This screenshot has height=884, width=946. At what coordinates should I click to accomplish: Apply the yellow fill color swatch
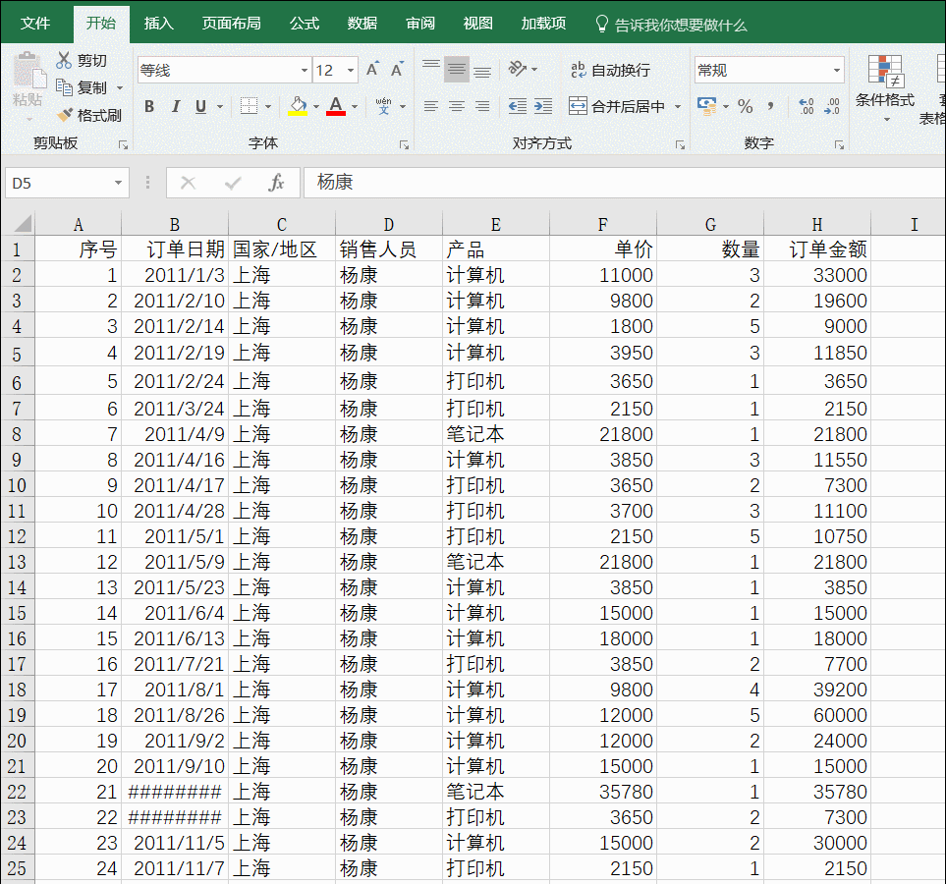pyautogui.click(x=299, y=106)
